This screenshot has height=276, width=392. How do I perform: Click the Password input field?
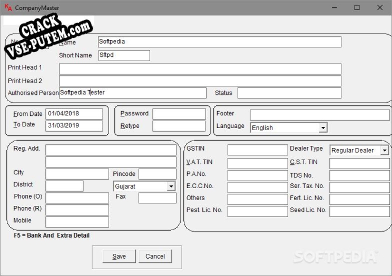[x=179, y=114]
